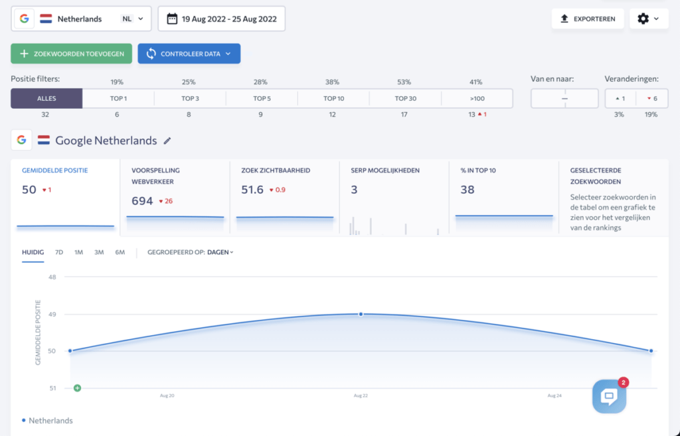Viewport: 680px width, 436px height.
Task: Click the Exporteren button
Action: (x=588, y=19)
